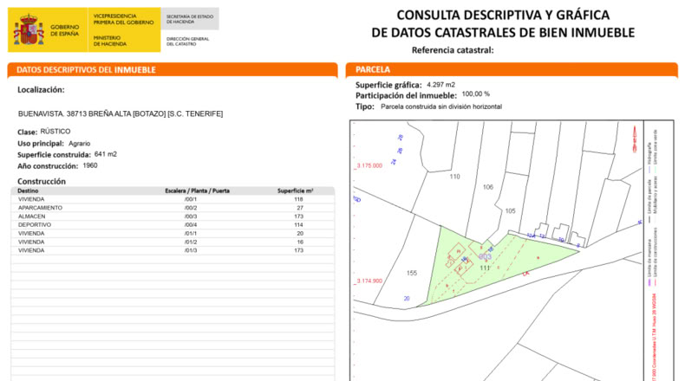Click parcel '105' on the map
The image size is (685, 381).
click(510, 210)
